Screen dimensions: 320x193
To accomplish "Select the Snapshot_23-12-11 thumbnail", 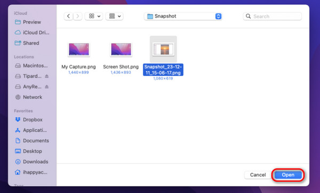I will coord(164,49).
